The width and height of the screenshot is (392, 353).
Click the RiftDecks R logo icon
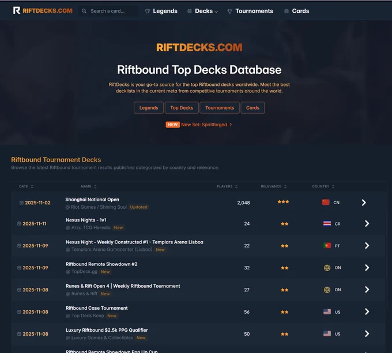tap(17, 10)
